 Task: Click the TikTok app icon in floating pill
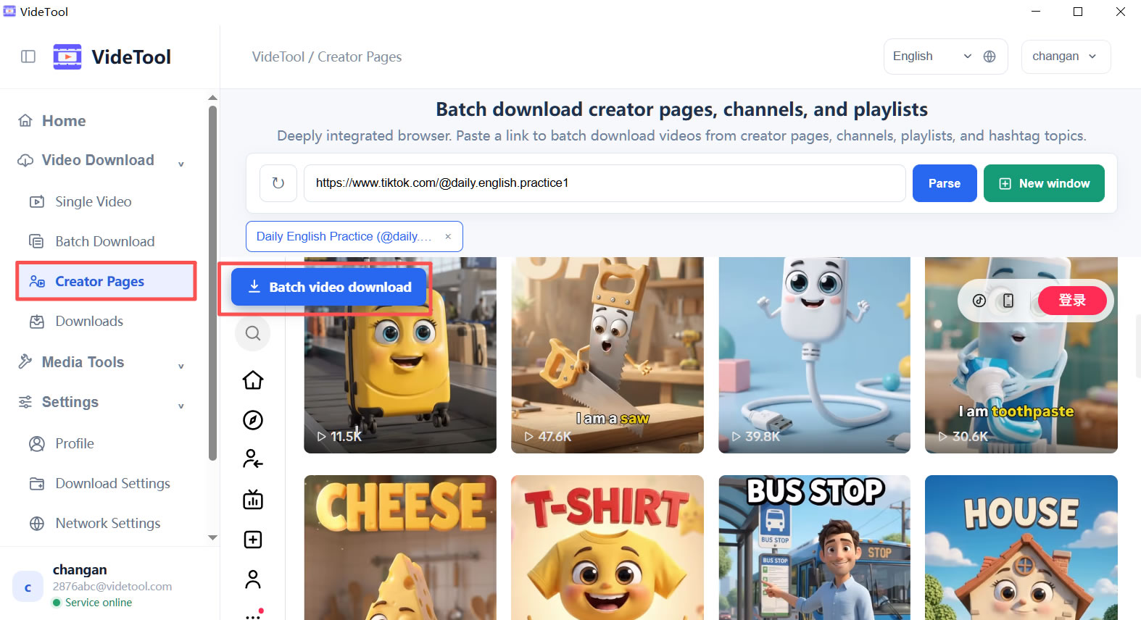pyautogui.click(x=979, y=301)
